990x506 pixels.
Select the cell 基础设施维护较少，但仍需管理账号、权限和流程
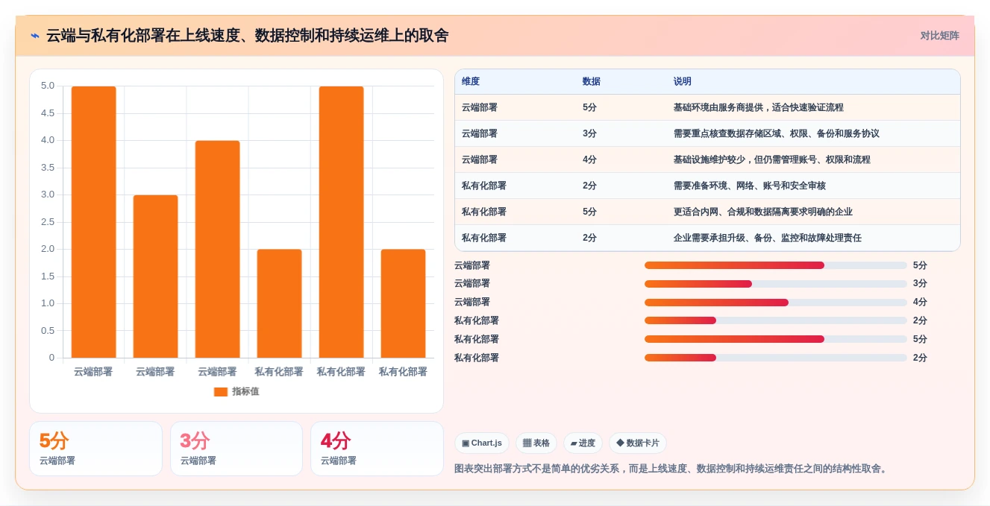pos(772,159)
